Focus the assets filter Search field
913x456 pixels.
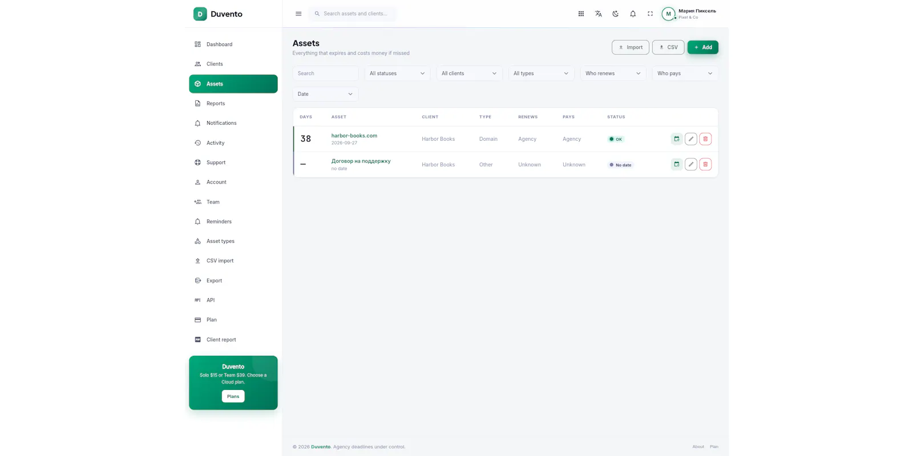click(325, 74)
